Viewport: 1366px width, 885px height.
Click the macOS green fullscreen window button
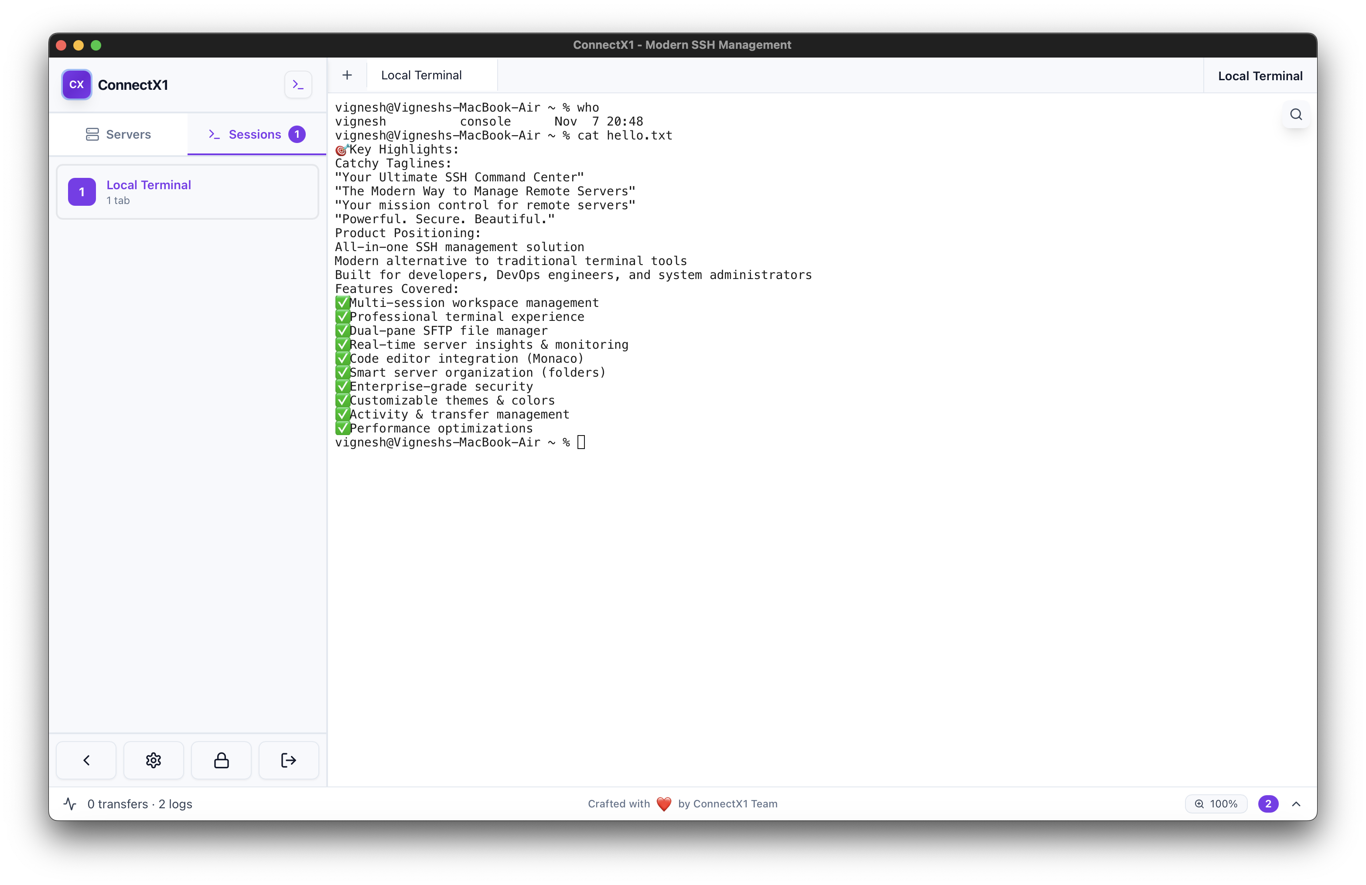[x=96, y=45]
